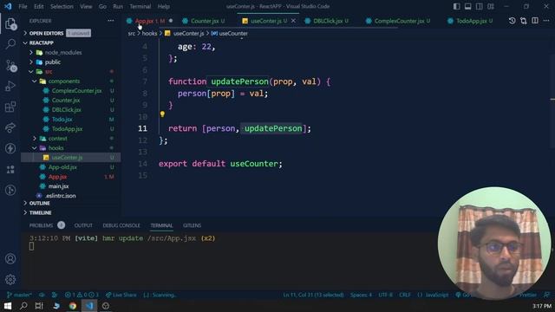Click the hooks breadcrumb segment
Image resolution: width=555 pixels, height=312 pixels.
(x=149, y=34)
